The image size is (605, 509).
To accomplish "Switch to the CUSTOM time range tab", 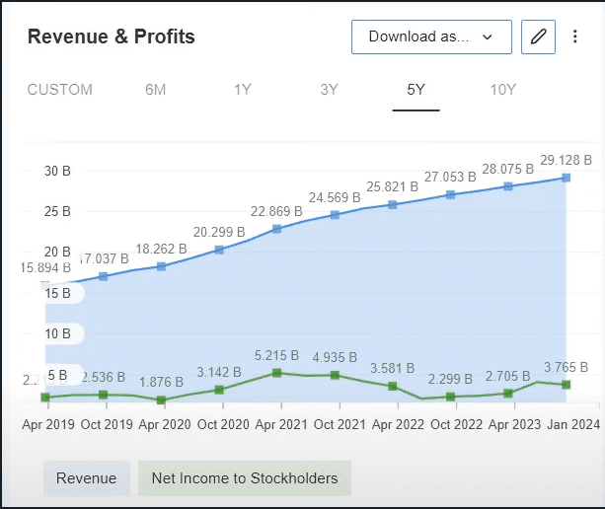I will click(x=60, y=90).
